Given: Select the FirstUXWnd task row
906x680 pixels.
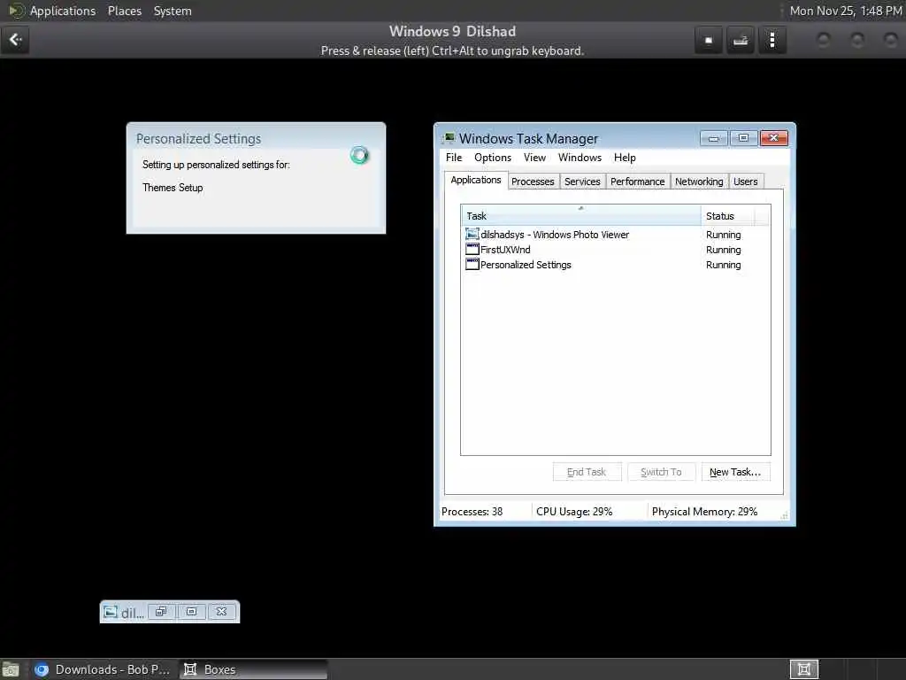Looking at the screenshot, I should point(616,249).
